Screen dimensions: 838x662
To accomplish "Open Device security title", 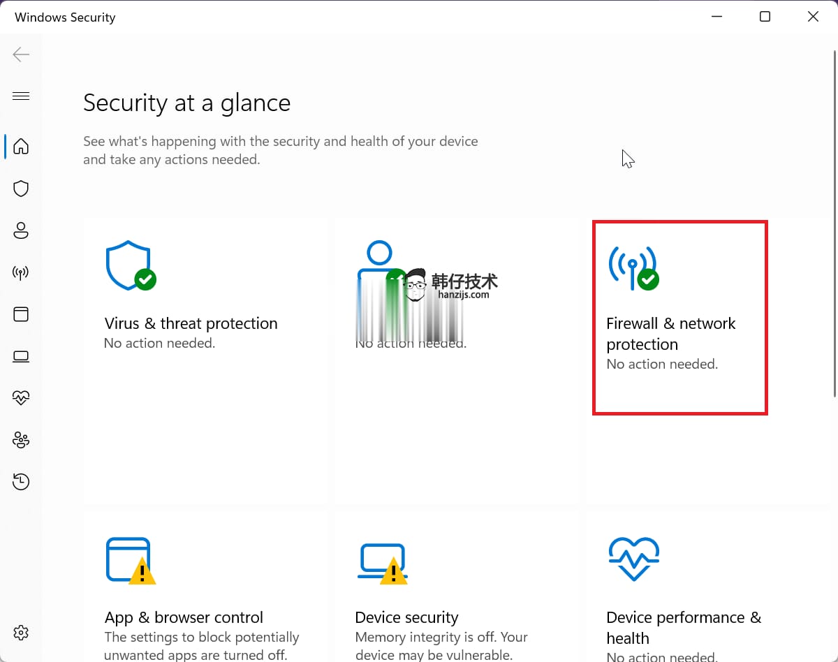I will pos(406,617).
